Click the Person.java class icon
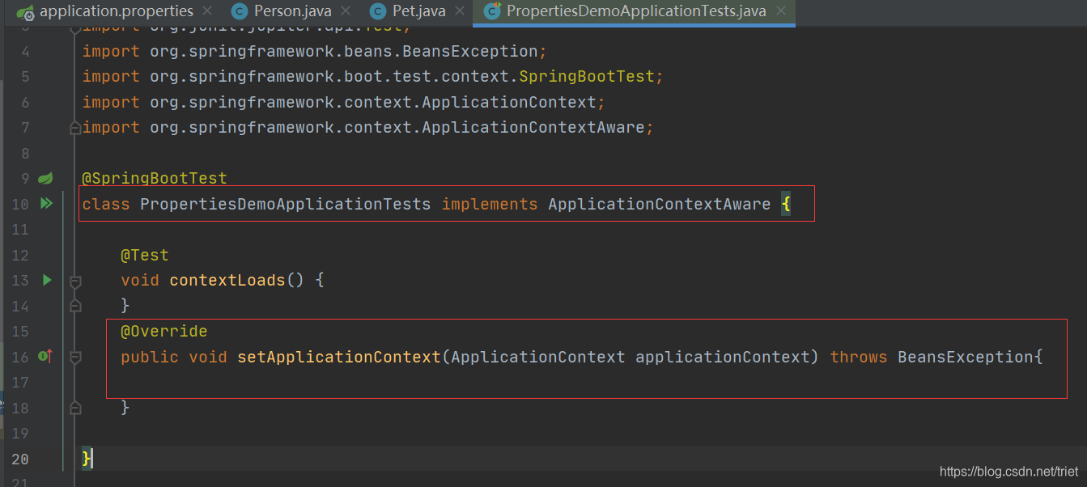The image size is (1087, 487). (x=239, y=11)
